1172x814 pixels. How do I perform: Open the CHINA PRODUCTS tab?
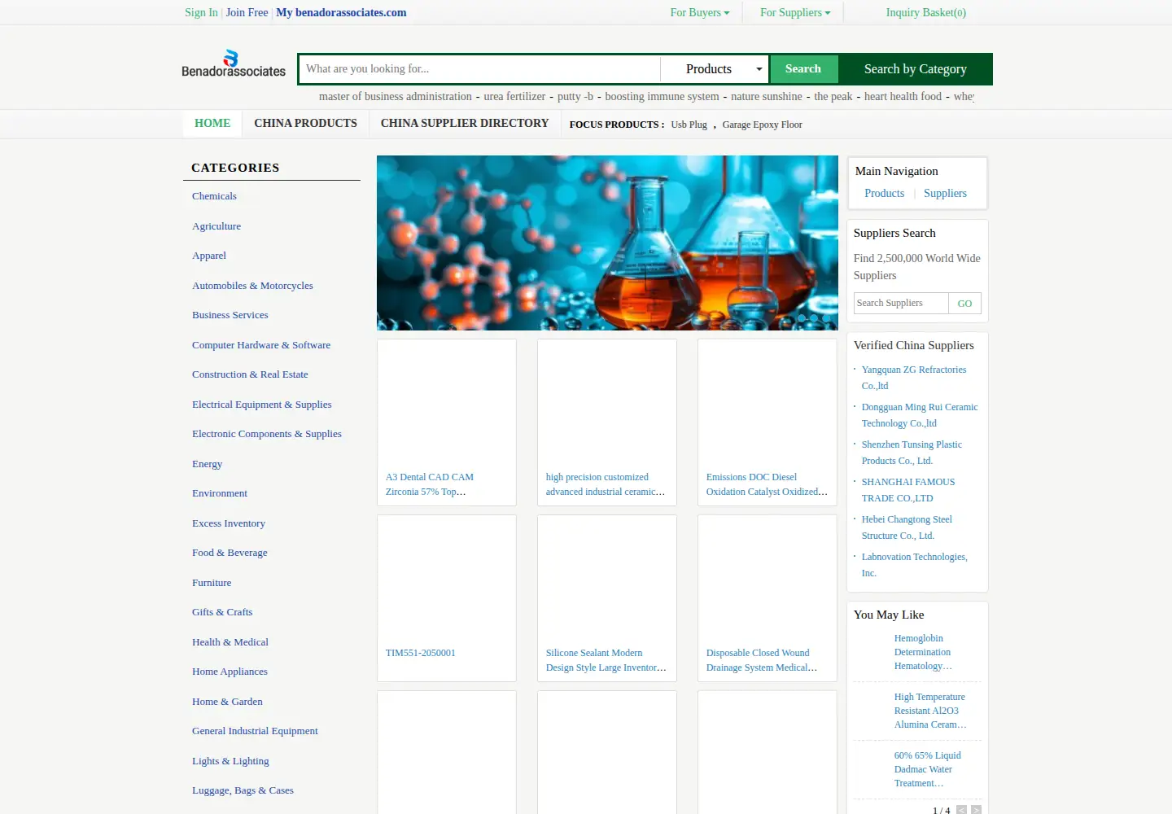tap(305, 123)
